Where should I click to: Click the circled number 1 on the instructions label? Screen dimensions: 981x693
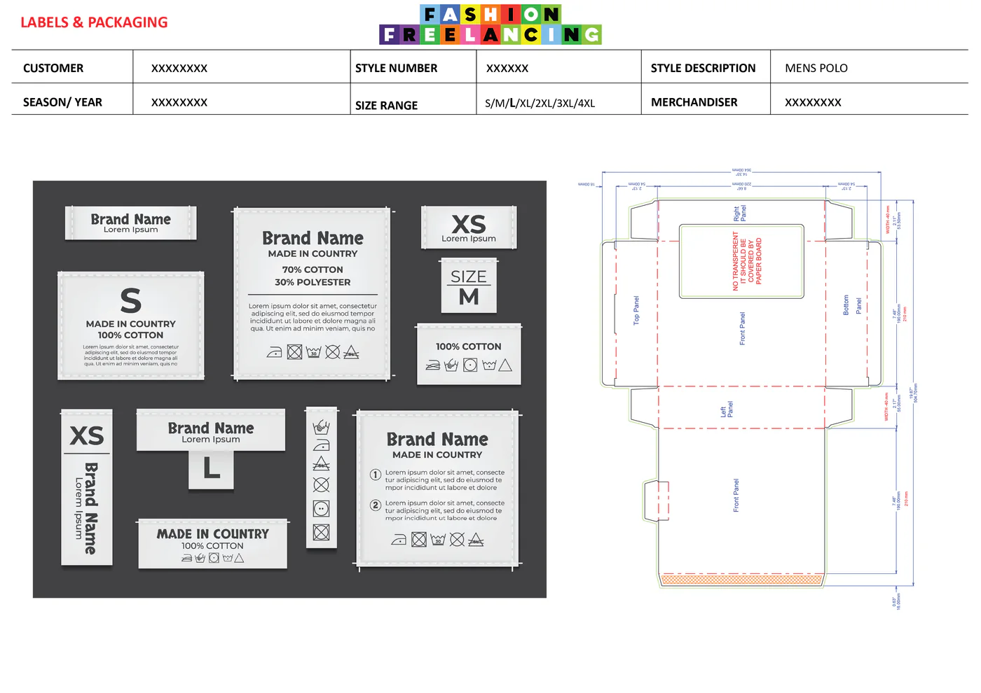pos(376,475)
